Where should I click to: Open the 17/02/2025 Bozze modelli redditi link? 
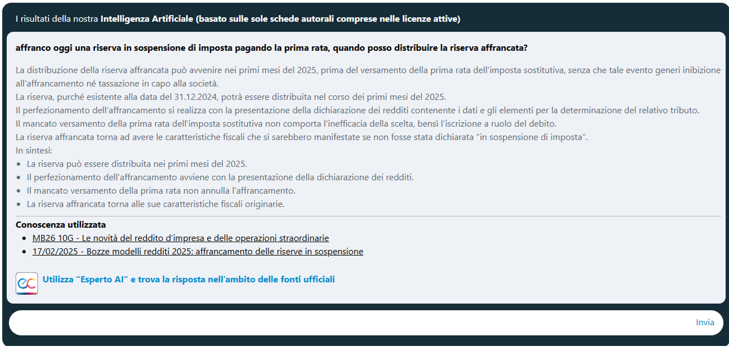[197, 251]
